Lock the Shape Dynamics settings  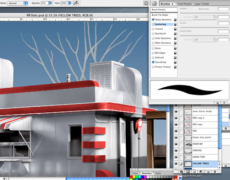click(175, 20)
